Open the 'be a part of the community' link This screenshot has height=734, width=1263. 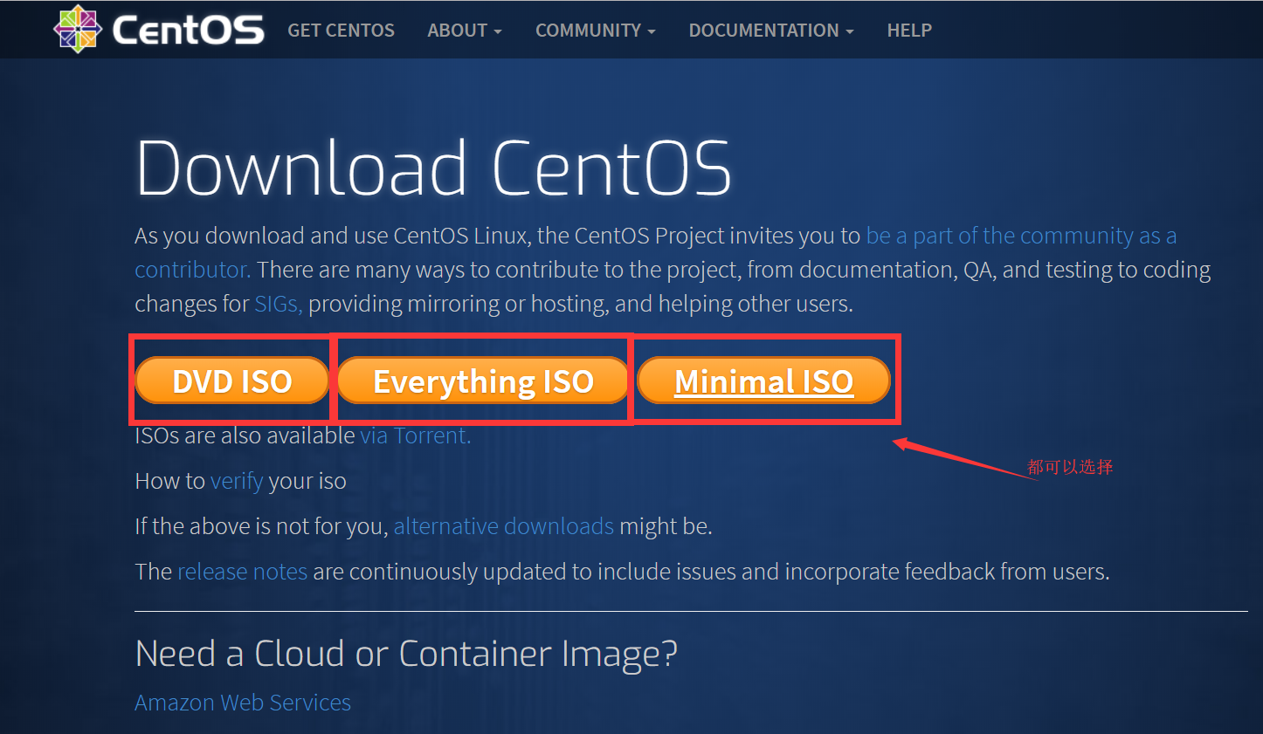click(x=1019, y=235)
